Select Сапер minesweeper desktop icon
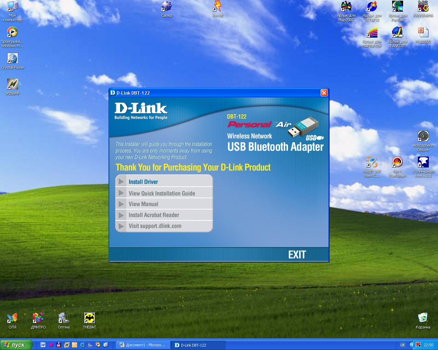 coord(167,9)
